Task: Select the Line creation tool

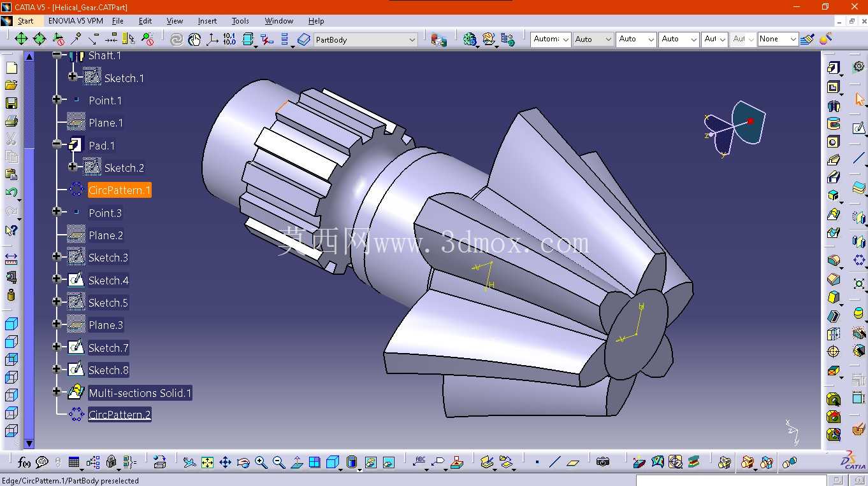Action: [554, 462]
